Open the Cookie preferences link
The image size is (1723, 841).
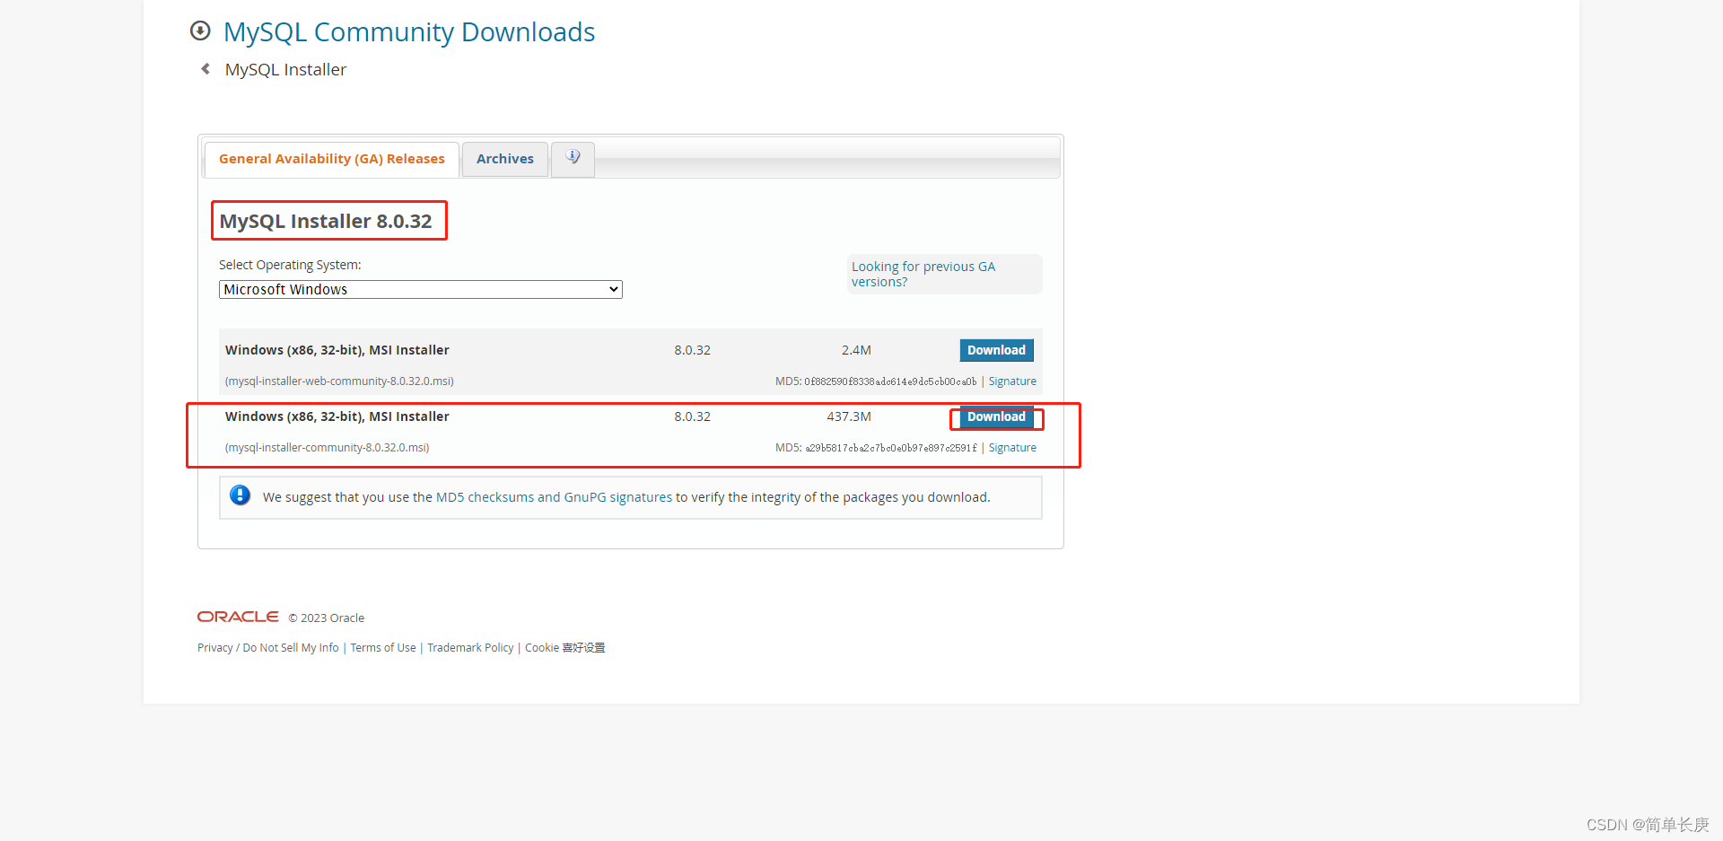pos(565,648)
